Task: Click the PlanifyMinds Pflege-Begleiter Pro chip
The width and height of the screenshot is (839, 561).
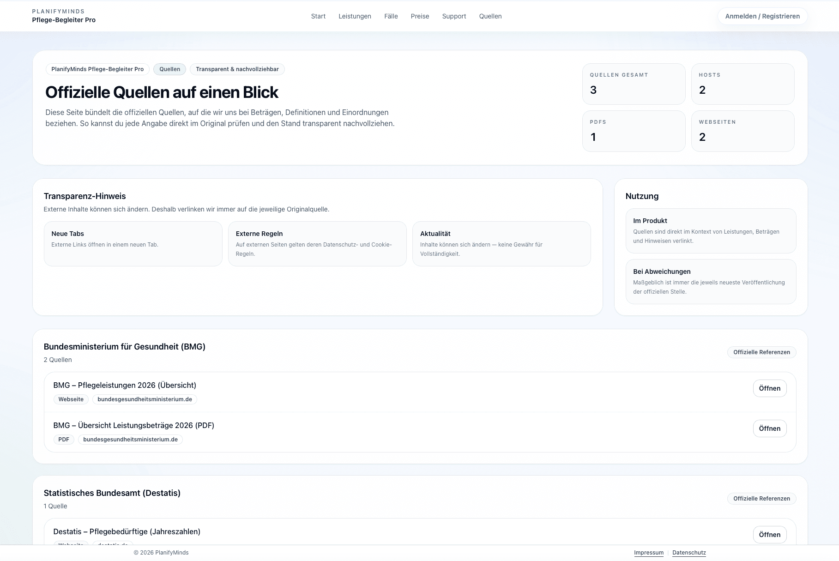Action: (97, 69)
